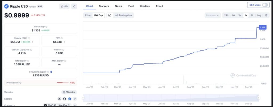Expand the FDV details chevron
Screen dimensions: 273x107
click(65, 42)
